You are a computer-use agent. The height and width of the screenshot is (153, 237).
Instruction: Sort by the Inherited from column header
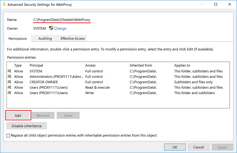[x=141, y=65]
